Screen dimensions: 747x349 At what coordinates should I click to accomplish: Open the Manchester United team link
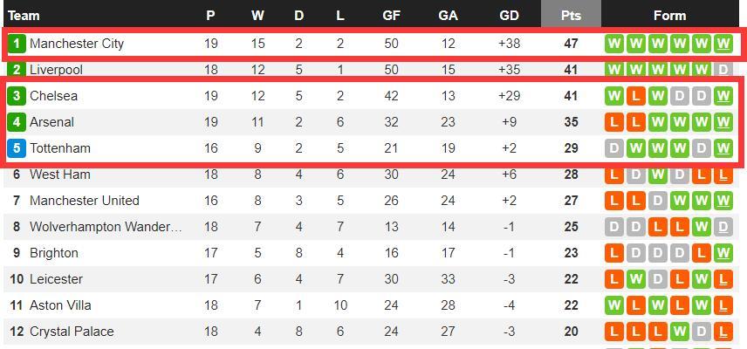pos(85,201)
